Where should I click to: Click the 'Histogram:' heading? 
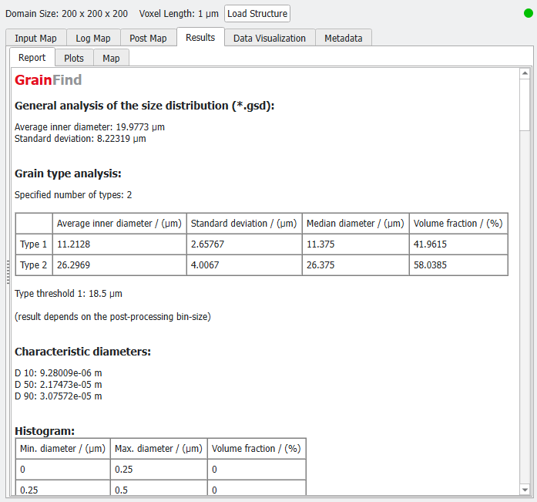tap(45, 431)
